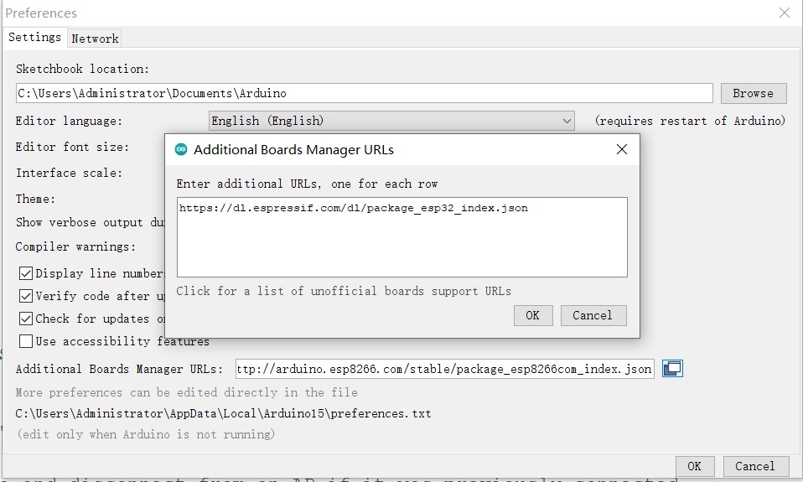This screenshot has height=482, width=803.
Task: Toggle Check for updates checkbox
Action: (x=26, y=319)
